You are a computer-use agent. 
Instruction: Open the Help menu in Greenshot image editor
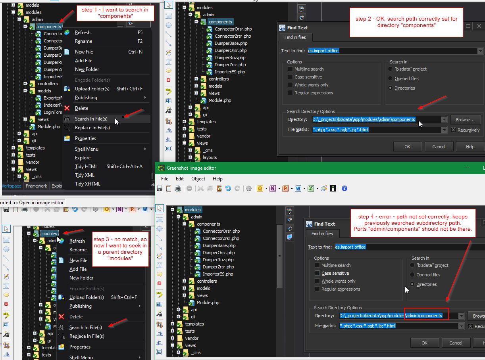[x=217, y=179]
